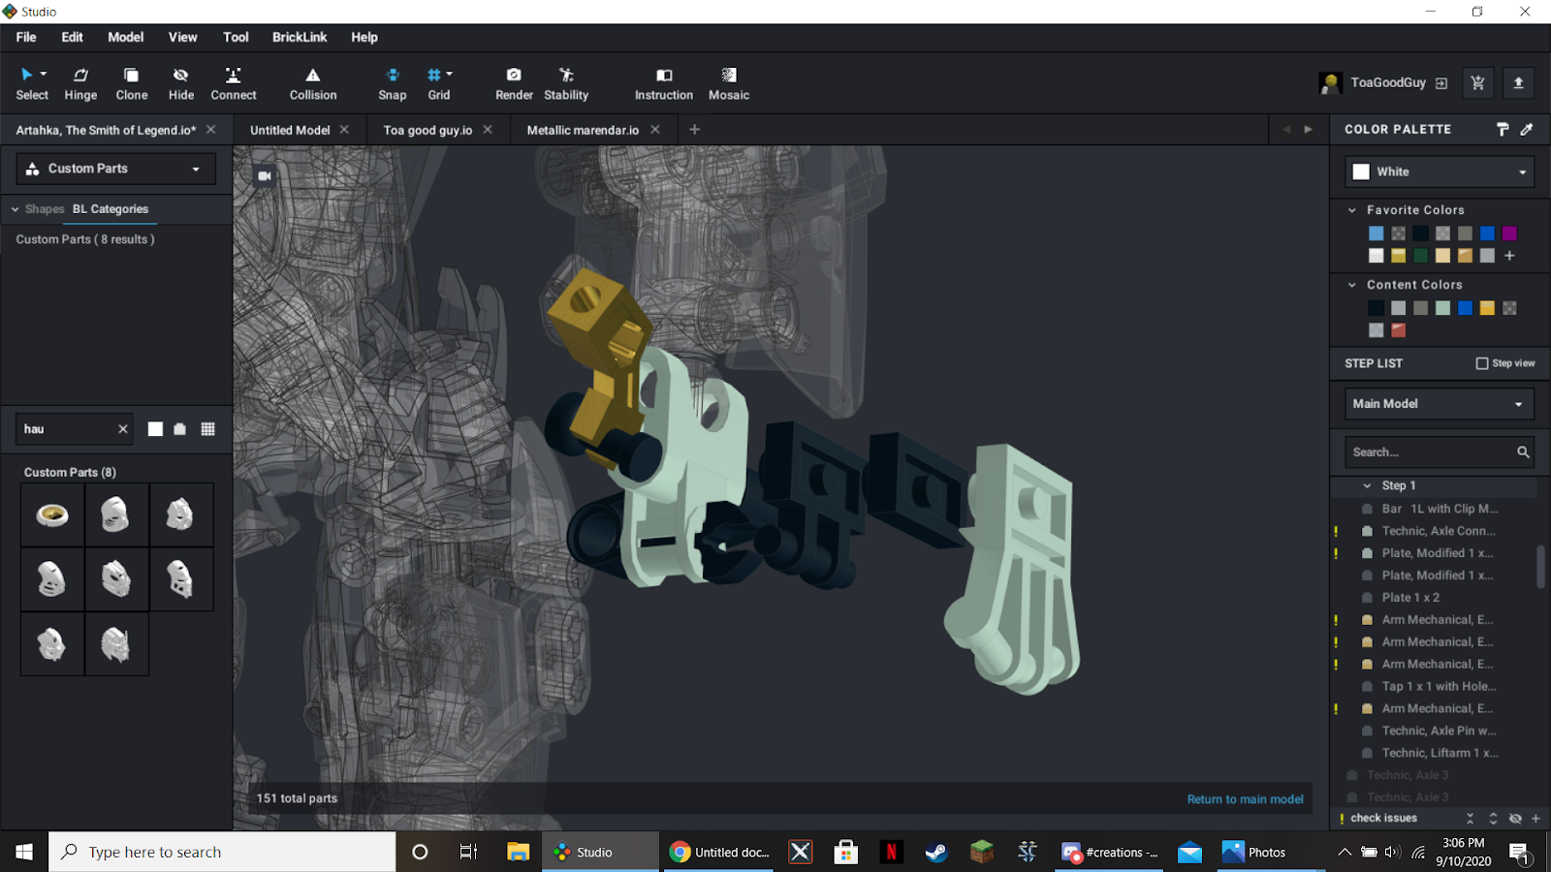Open the shopping cart icon
This screenshot has height=872, width=1551.
tap(1477, 83)
